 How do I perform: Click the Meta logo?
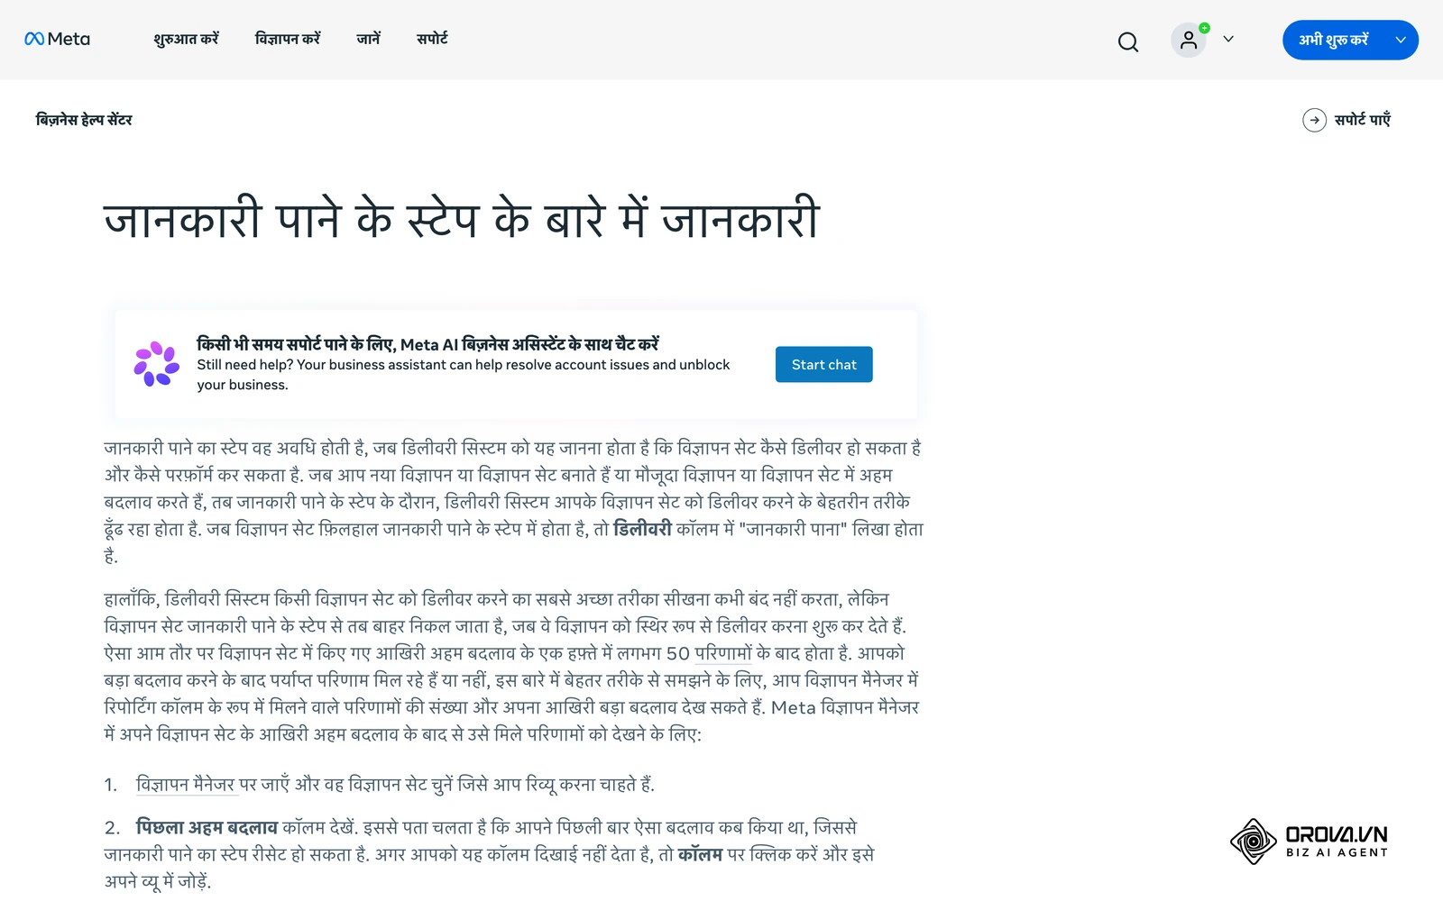click(57, 39)
